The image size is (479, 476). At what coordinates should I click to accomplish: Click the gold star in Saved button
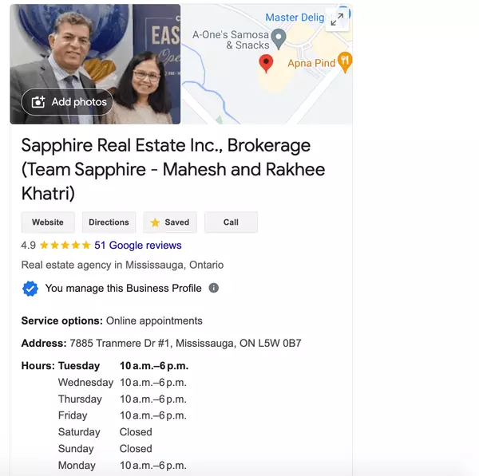click(155, 222)
